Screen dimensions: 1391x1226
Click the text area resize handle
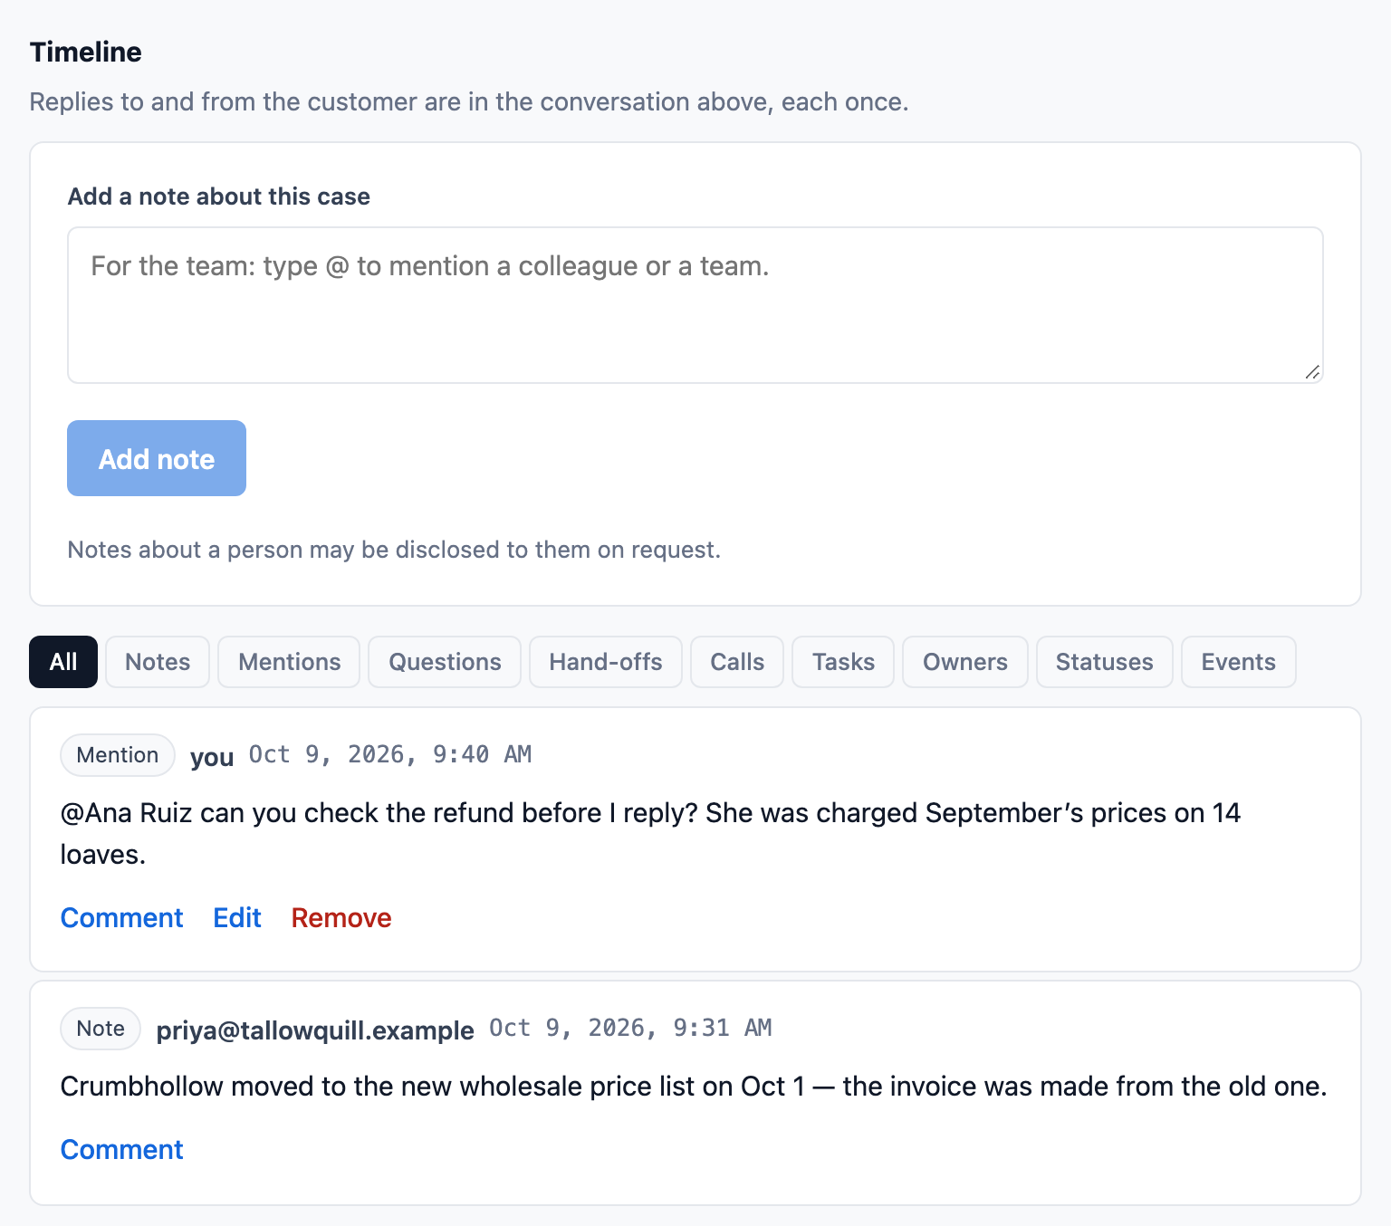[x=1312, y=372]
